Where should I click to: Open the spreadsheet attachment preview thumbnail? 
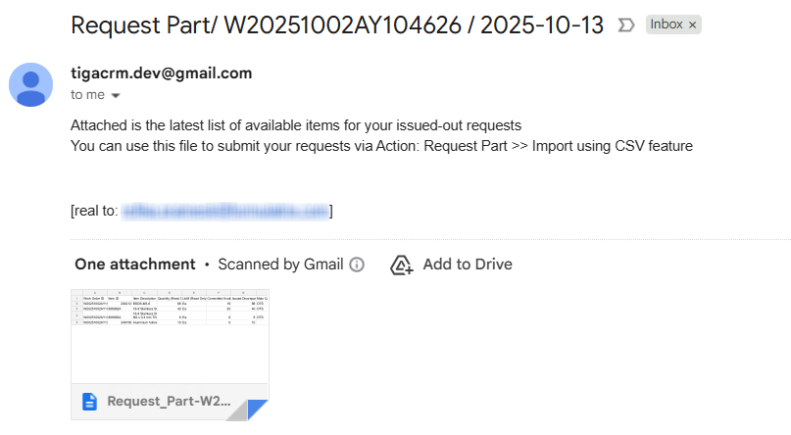tap(169, 333)
